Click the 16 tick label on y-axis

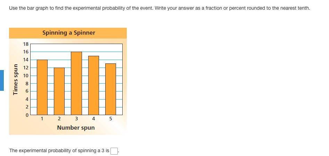(x=26, y=52)
